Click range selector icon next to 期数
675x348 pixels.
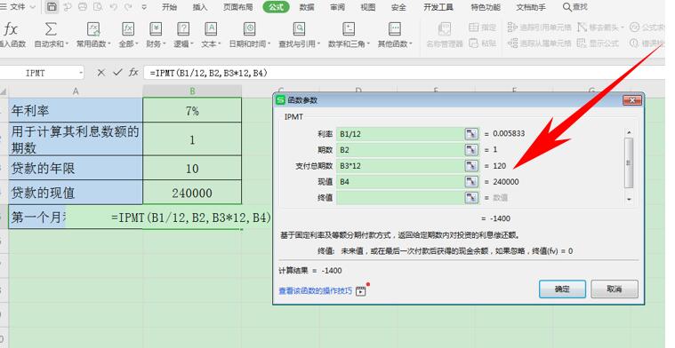pyautogui.click(x=472, y=149)
